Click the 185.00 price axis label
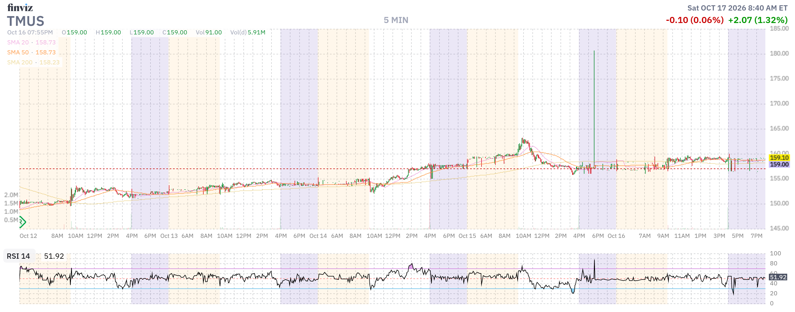The height and width of the screenshot is (312, 795). [779, 28]
